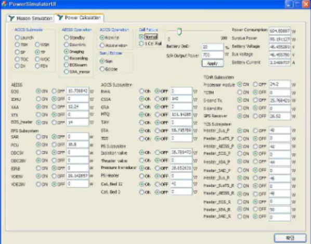This screenshot has height=244, width=311.
Task: Choose the Recording operation option
Action: coord(67,58)
